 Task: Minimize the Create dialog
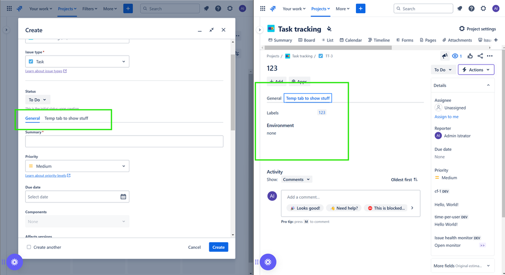pyautogui.click(x=200, y=30)
